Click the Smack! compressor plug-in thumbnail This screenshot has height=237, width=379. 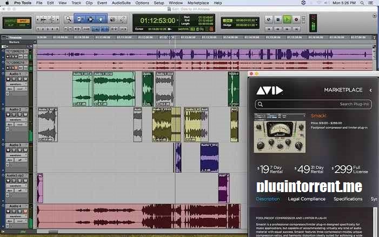(280, 133)
